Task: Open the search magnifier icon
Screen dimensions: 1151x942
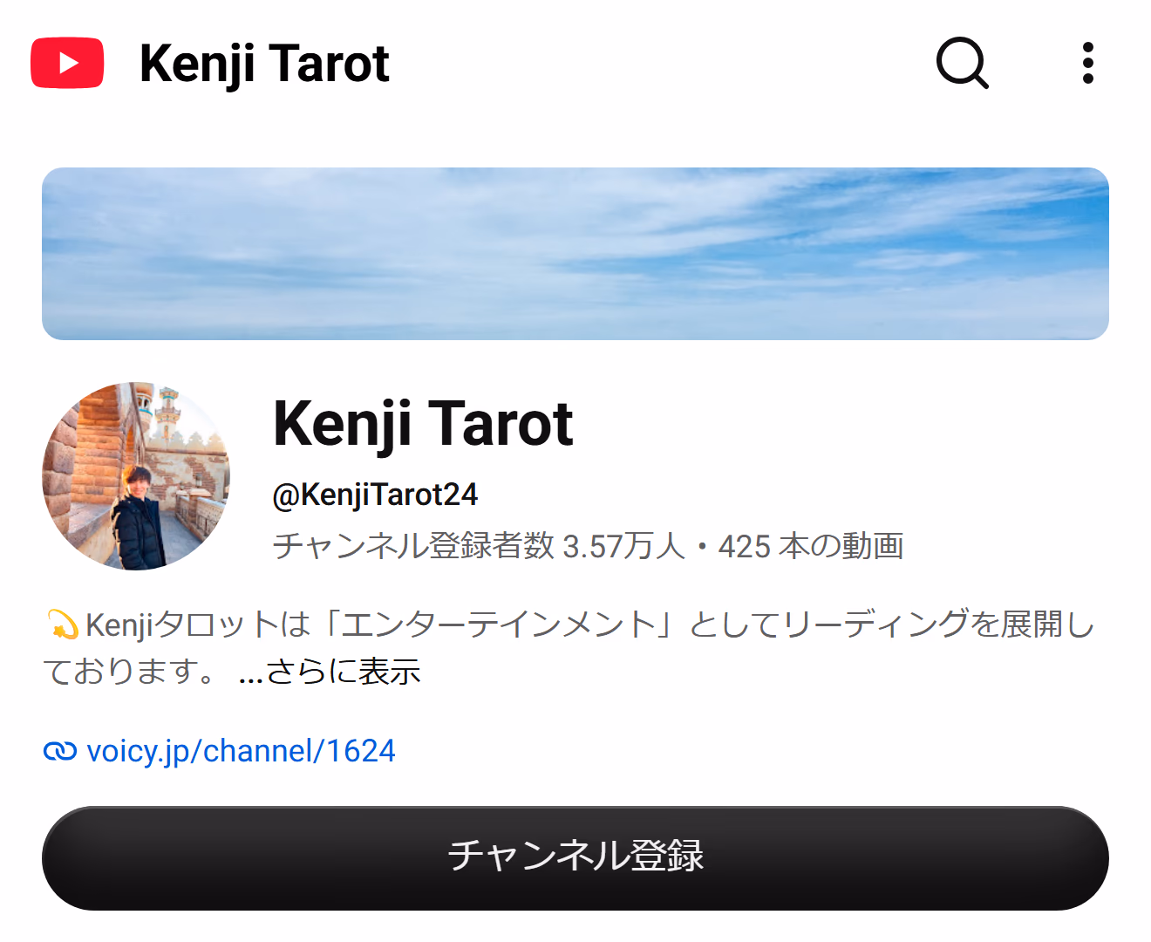Action: [x=962, y=63]
